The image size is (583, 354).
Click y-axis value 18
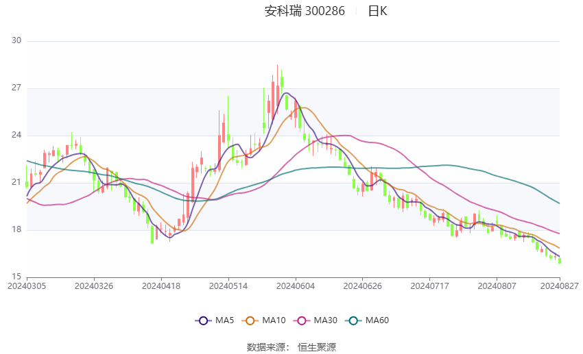pyautogui.click(x=16, y=229)
